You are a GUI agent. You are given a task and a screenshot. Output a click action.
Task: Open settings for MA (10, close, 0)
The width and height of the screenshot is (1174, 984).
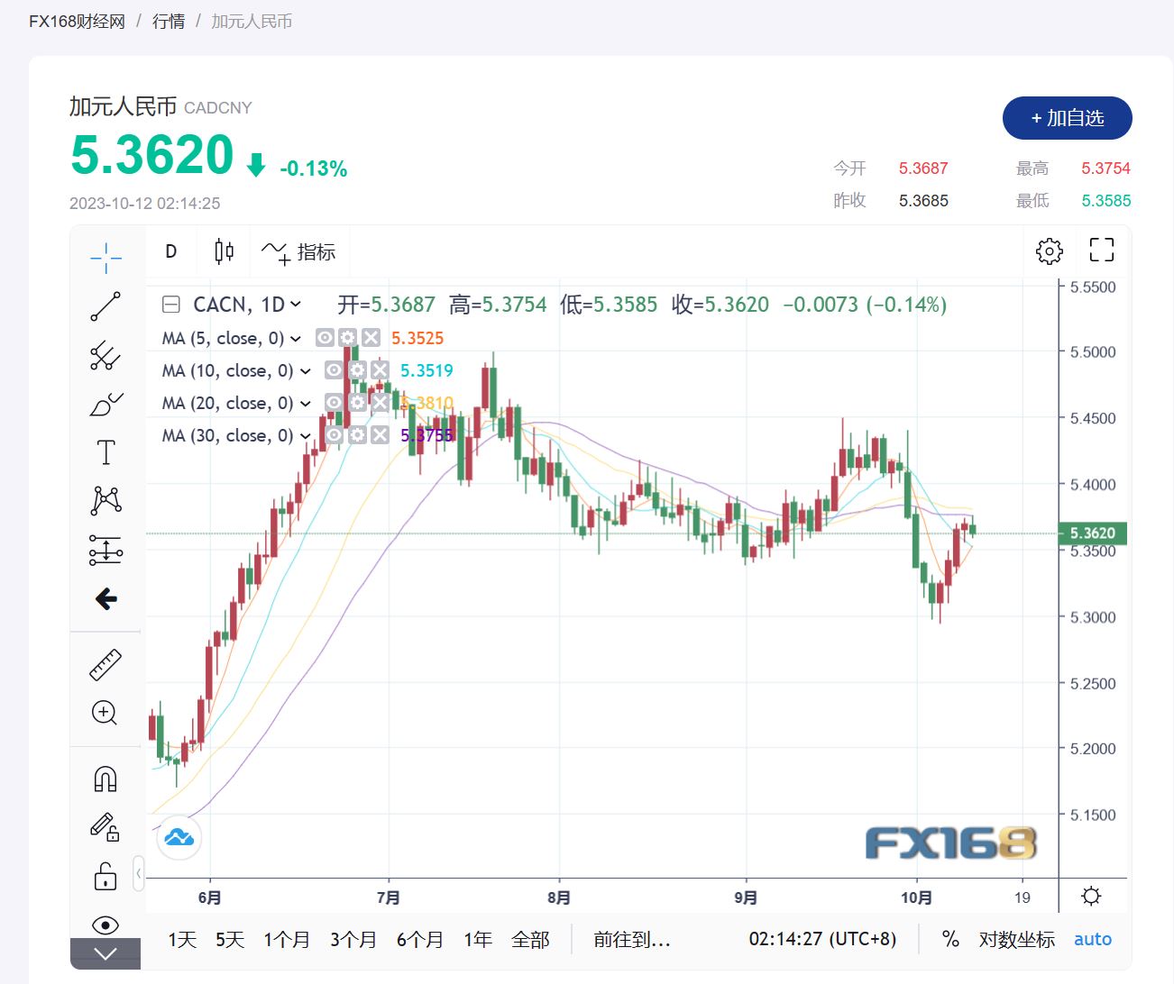pos(357,370)
